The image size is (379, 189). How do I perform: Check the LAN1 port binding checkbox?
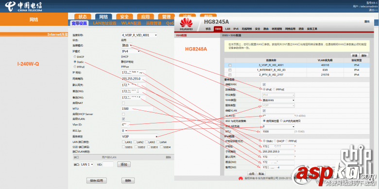tap(123, 142)
